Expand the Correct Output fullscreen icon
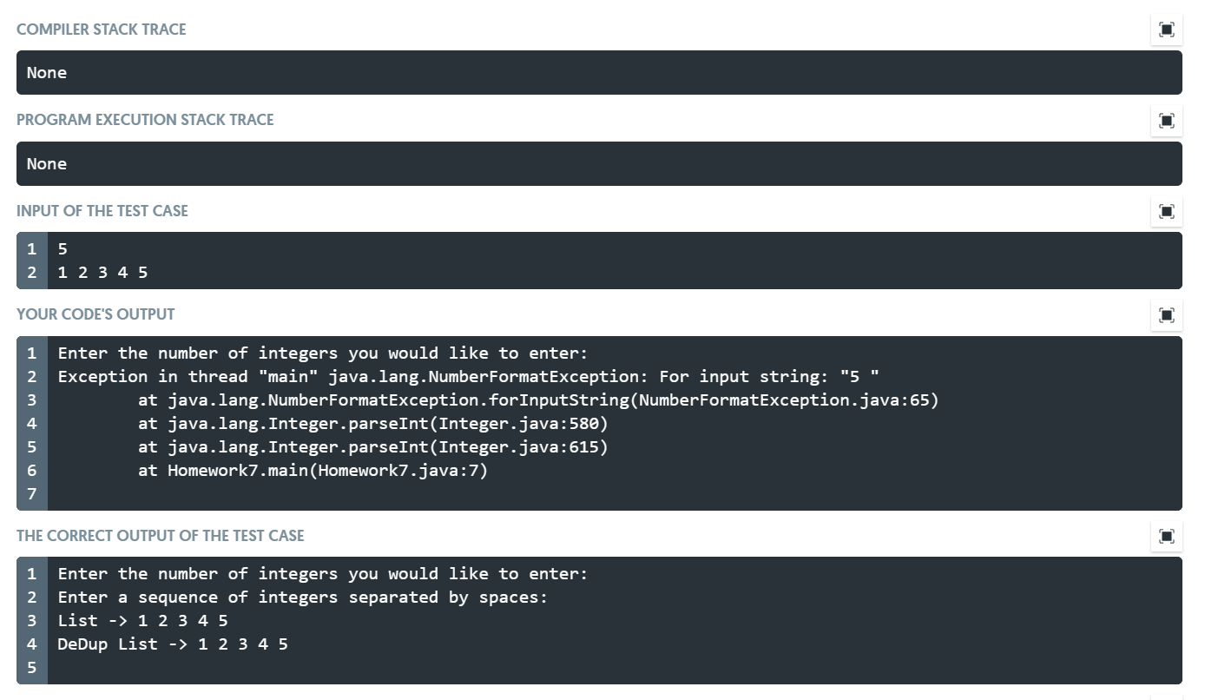Image resolution: width=1205 pixels, height=700 pixels. coord(1166,536)
